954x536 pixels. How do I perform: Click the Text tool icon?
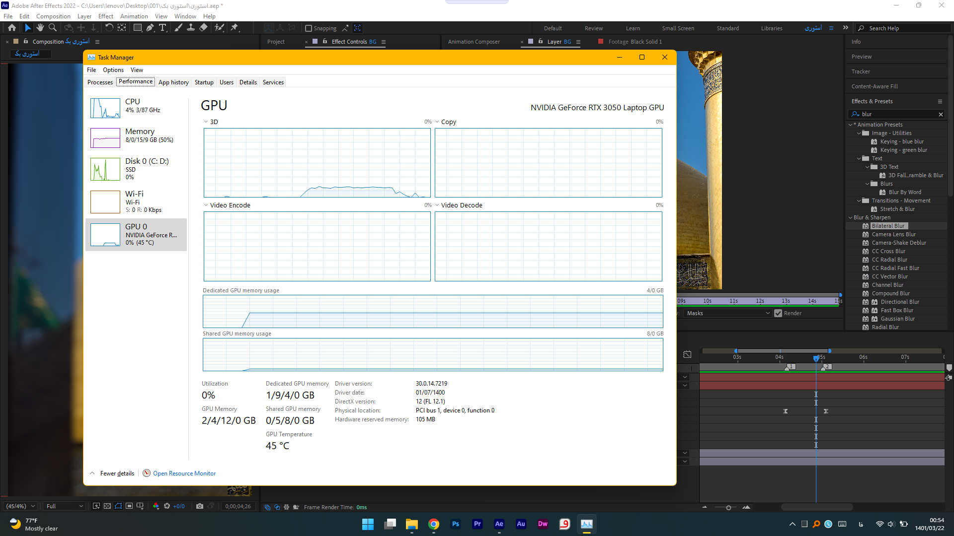(162, 27)
